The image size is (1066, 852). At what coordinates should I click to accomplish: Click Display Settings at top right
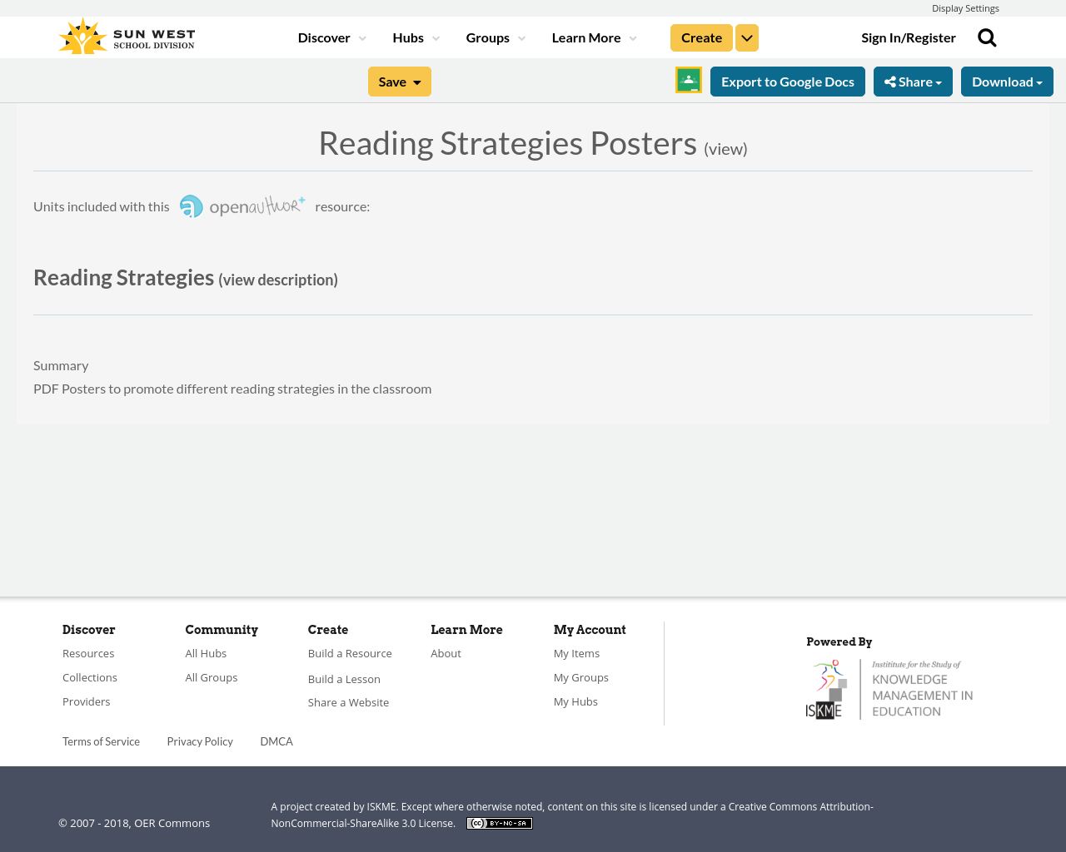965,7
